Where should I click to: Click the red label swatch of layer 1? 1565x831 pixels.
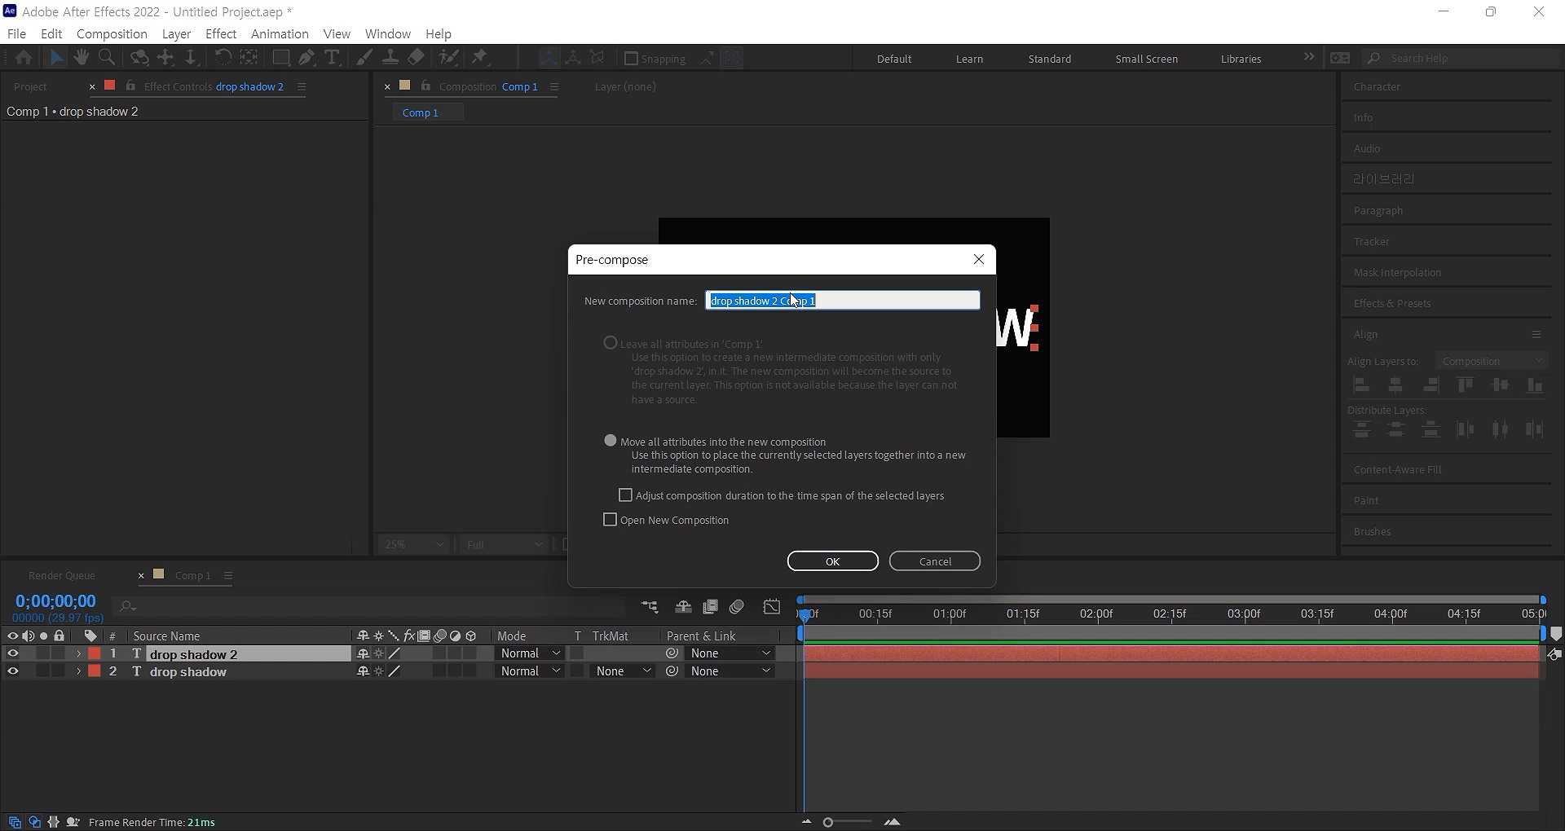point(95,653)
